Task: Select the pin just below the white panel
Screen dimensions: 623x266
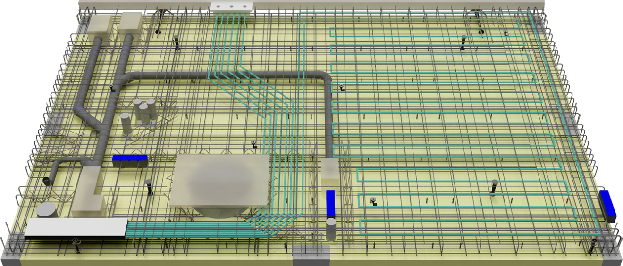Action: tap(76, 245)
